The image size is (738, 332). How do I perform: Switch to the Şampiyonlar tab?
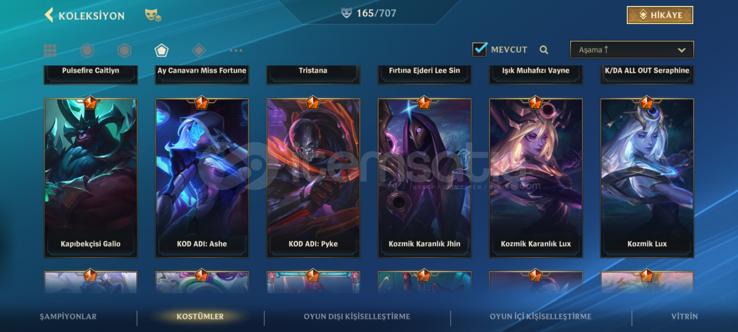coord(68,317)
